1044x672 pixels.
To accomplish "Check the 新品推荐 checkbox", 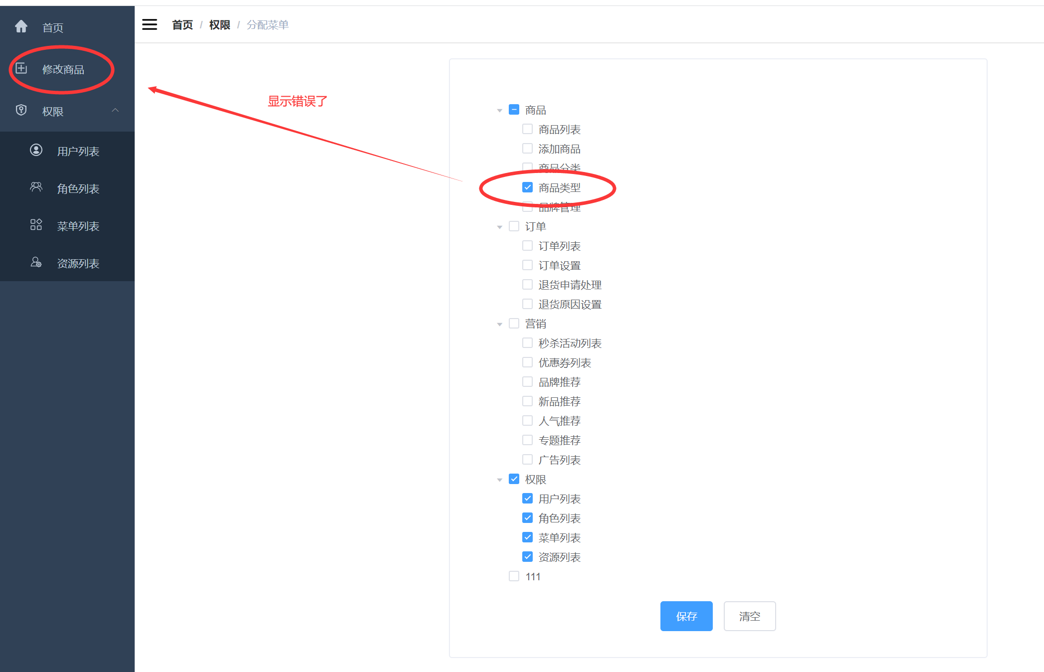I will [x=527, y=401].
